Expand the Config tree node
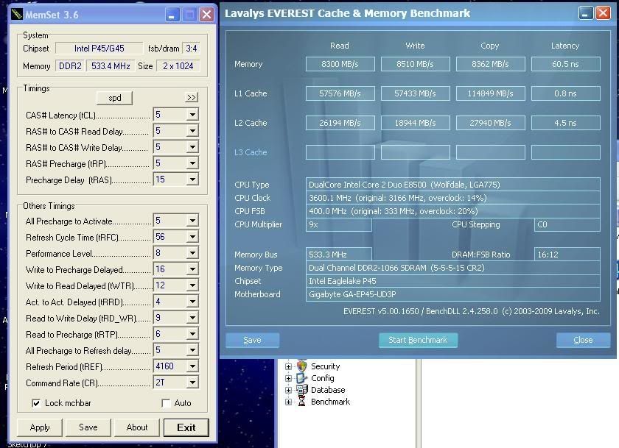 [x=288, y=378]
